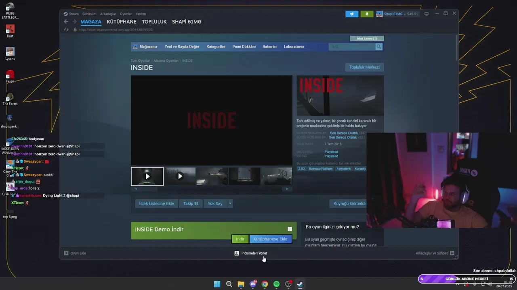Viewport: 517px width, 290px height.
Task: Go forward with the Steam forward arrow
Action: [74, 22]
